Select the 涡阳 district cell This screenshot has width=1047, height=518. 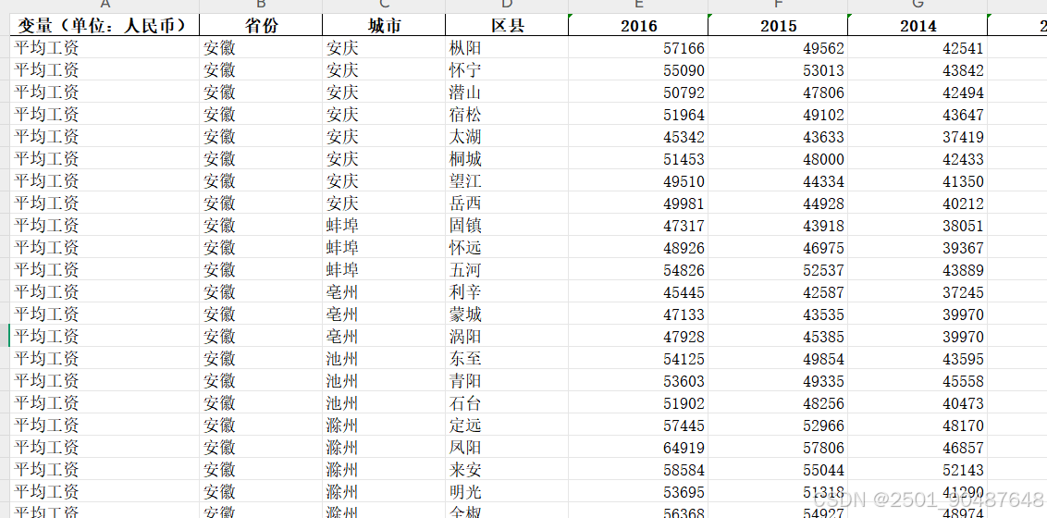507,336
